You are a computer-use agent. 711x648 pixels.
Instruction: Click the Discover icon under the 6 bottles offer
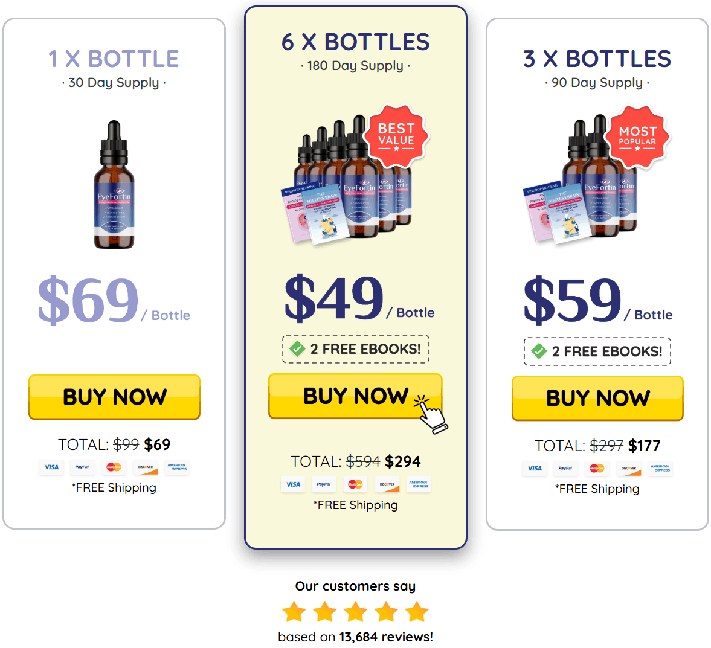pyautogui.click(x=387, y=484)
